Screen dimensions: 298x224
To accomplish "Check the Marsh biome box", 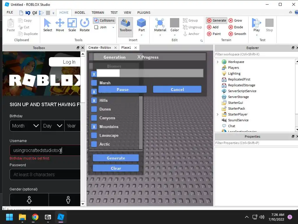I will click(94, 83).
